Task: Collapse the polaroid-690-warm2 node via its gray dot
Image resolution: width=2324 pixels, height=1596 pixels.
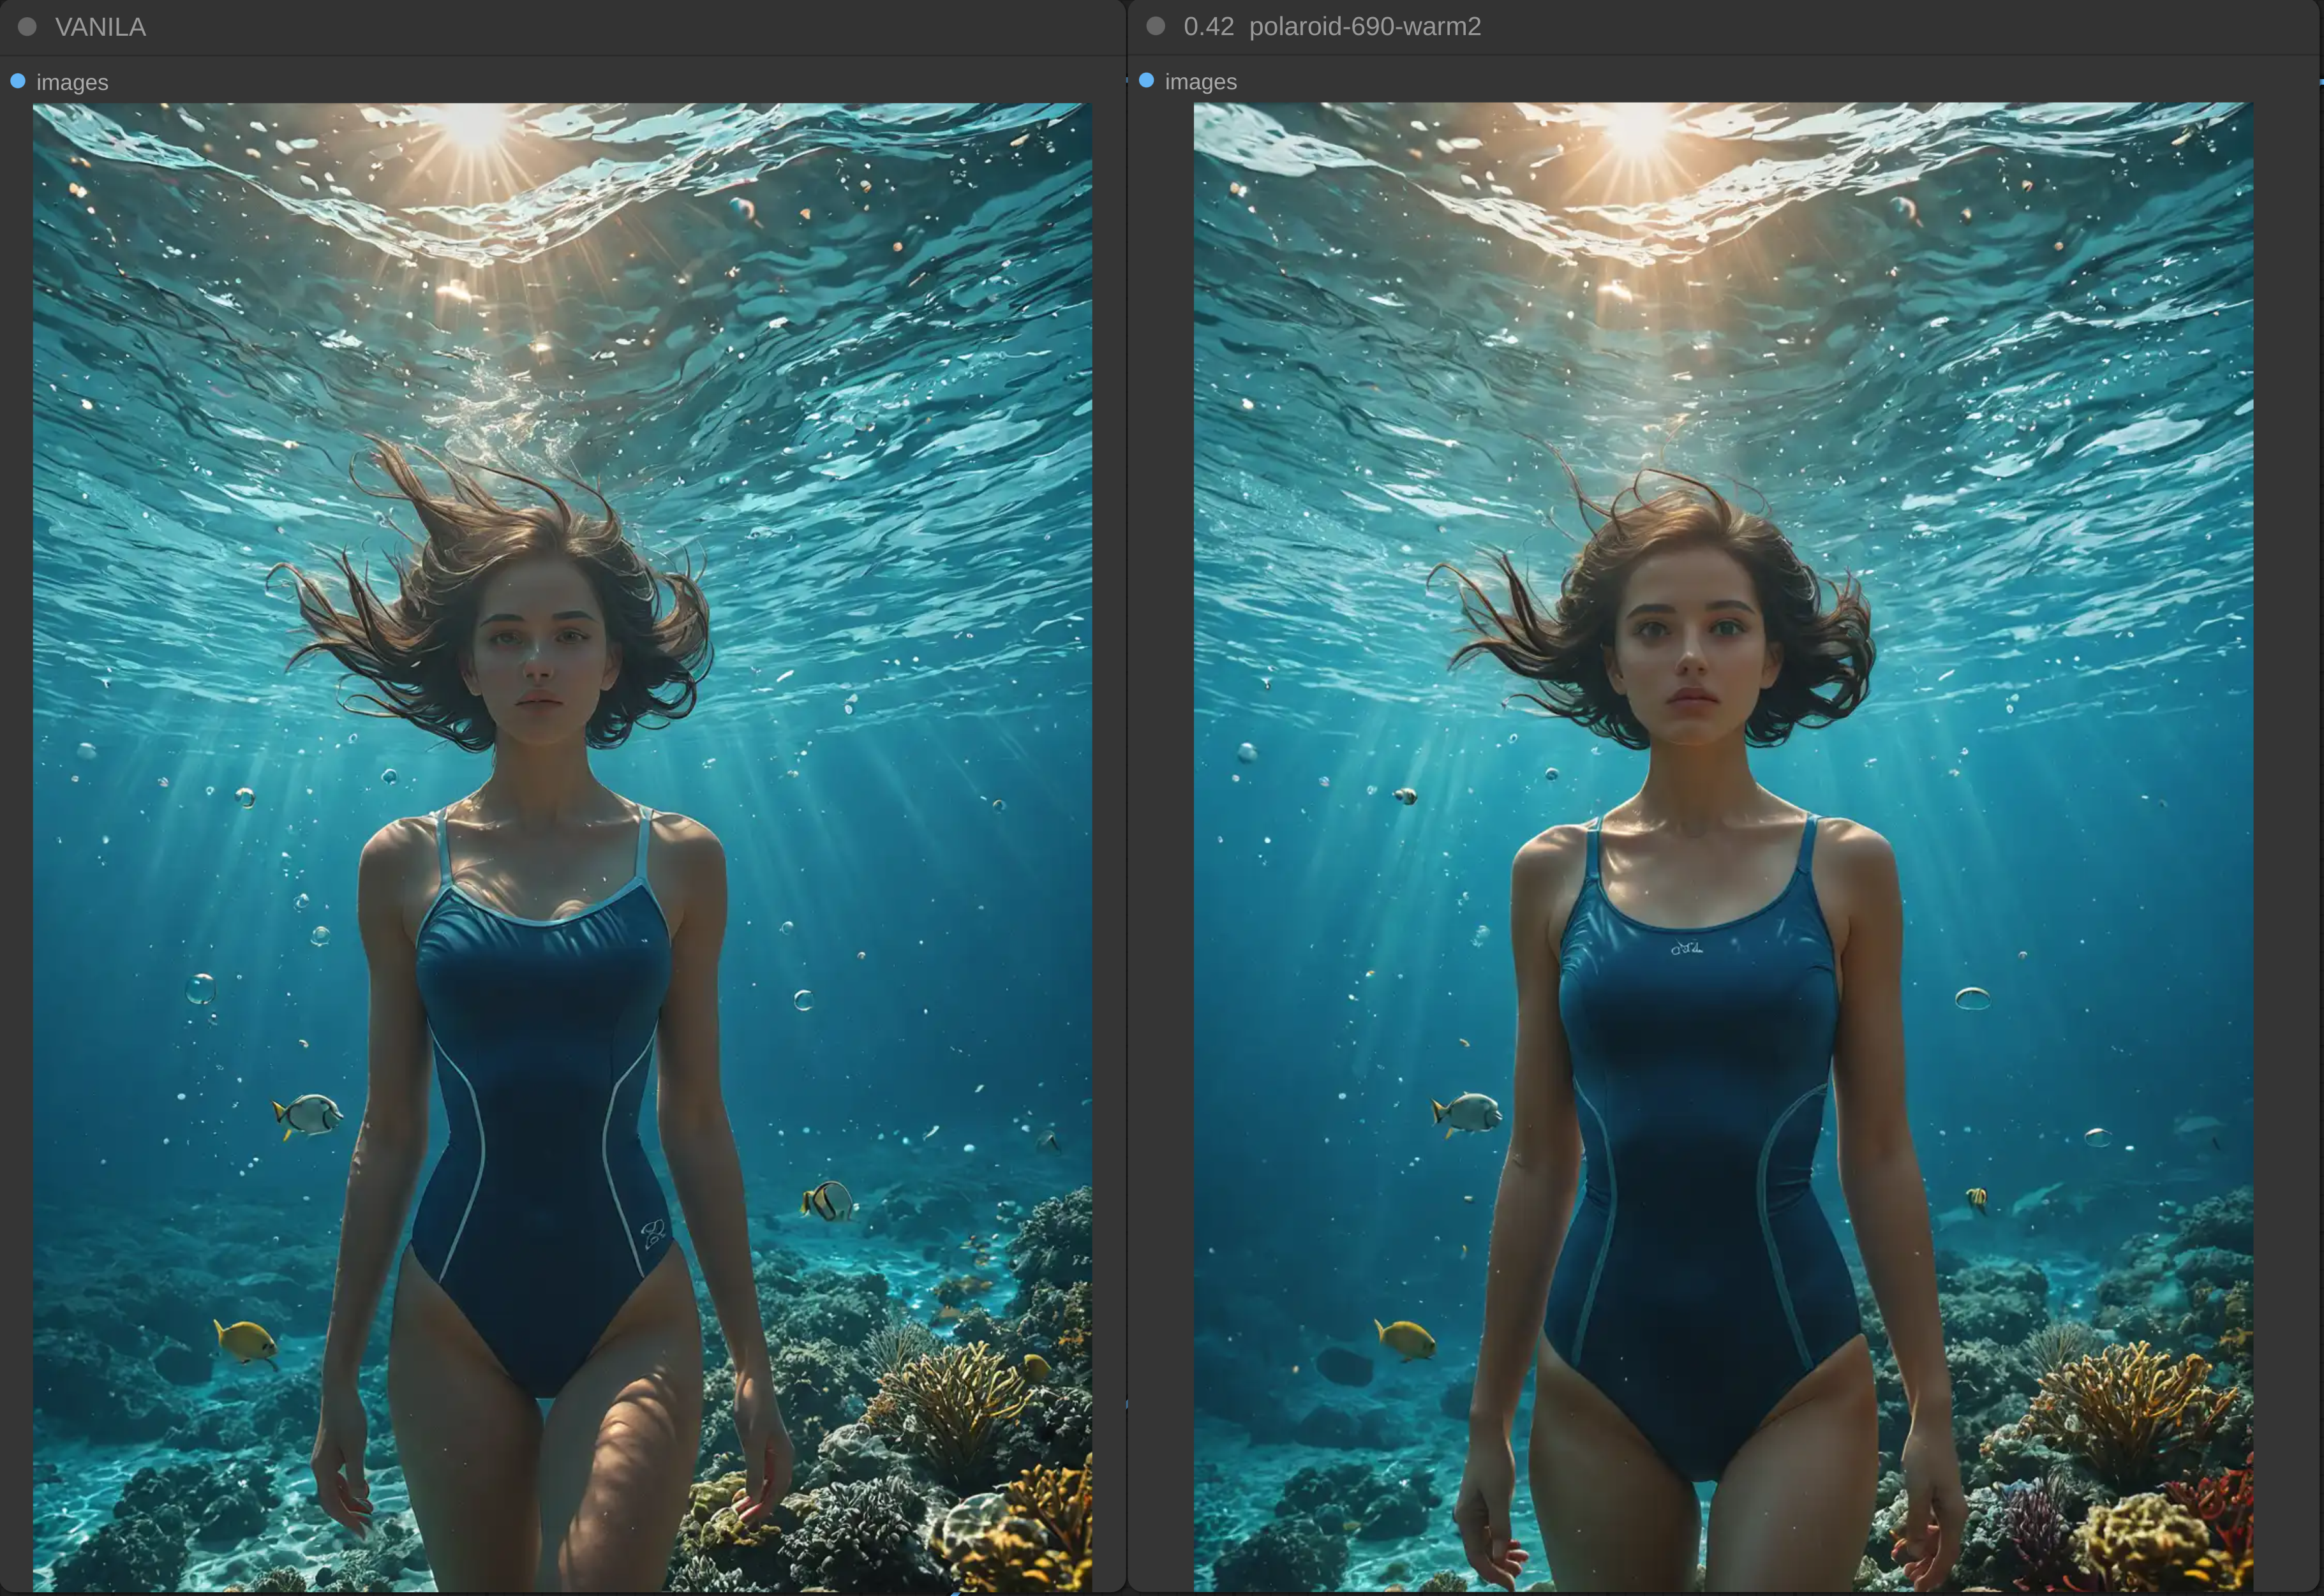Action: (x=1156, y=26)
